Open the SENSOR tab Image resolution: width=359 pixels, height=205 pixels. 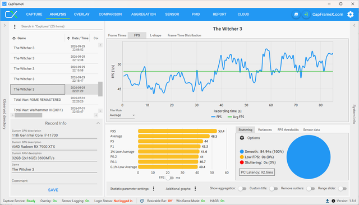(x=172, y=15)
